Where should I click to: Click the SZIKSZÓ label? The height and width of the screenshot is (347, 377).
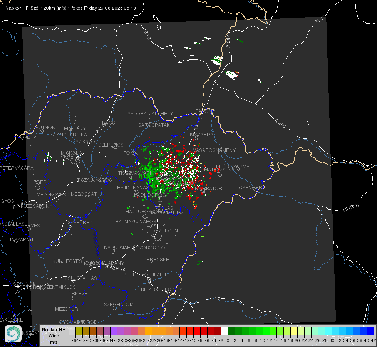pos(85,142)
